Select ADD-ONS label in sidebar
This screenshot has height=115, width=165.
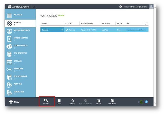18,84
